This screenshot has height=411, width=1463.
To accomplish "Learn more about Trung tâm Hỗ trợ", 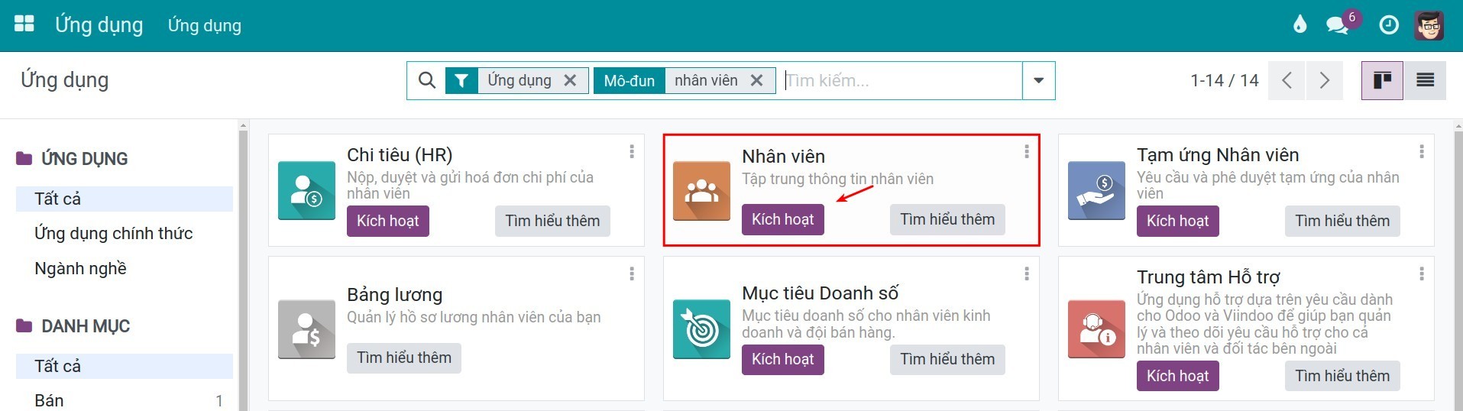I will (1342, 376).
